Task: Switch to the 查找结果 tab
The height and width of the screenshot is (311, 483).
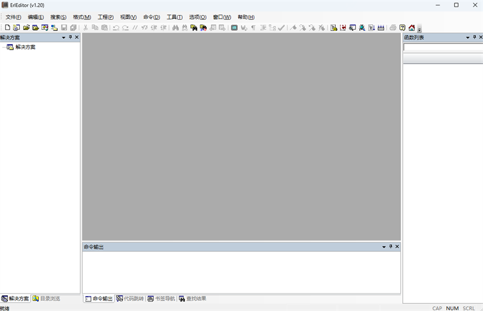Action: point(193,299)
